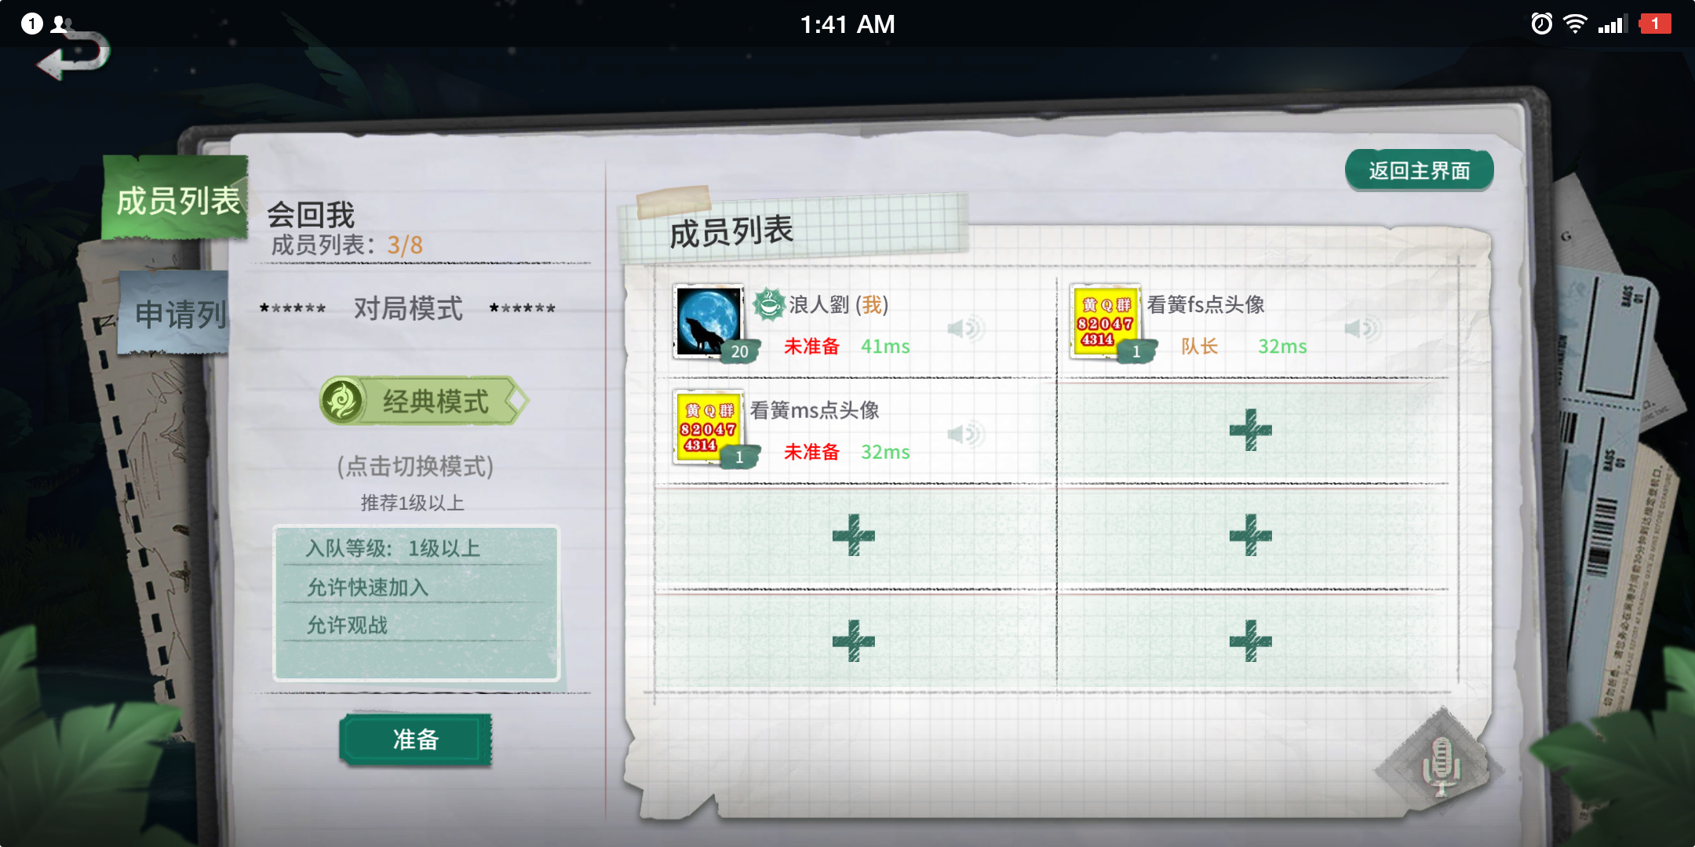The image size is (1695, 847).
Task: Tap the notification count badge icon
Action: coord(31,24)
